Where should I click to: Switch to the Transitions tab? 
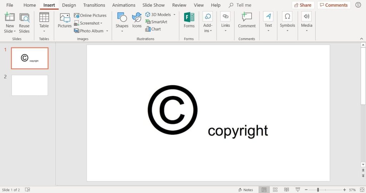pyautogui.click(x=94, y=5)
